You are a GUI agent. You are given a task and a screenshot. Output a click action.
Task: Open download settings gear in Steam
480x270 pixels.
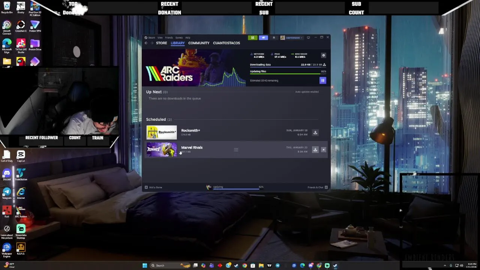(324, 55)
